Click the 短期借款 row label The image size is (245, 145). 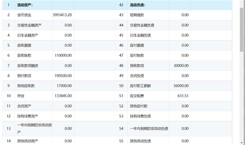click(137, 15)
